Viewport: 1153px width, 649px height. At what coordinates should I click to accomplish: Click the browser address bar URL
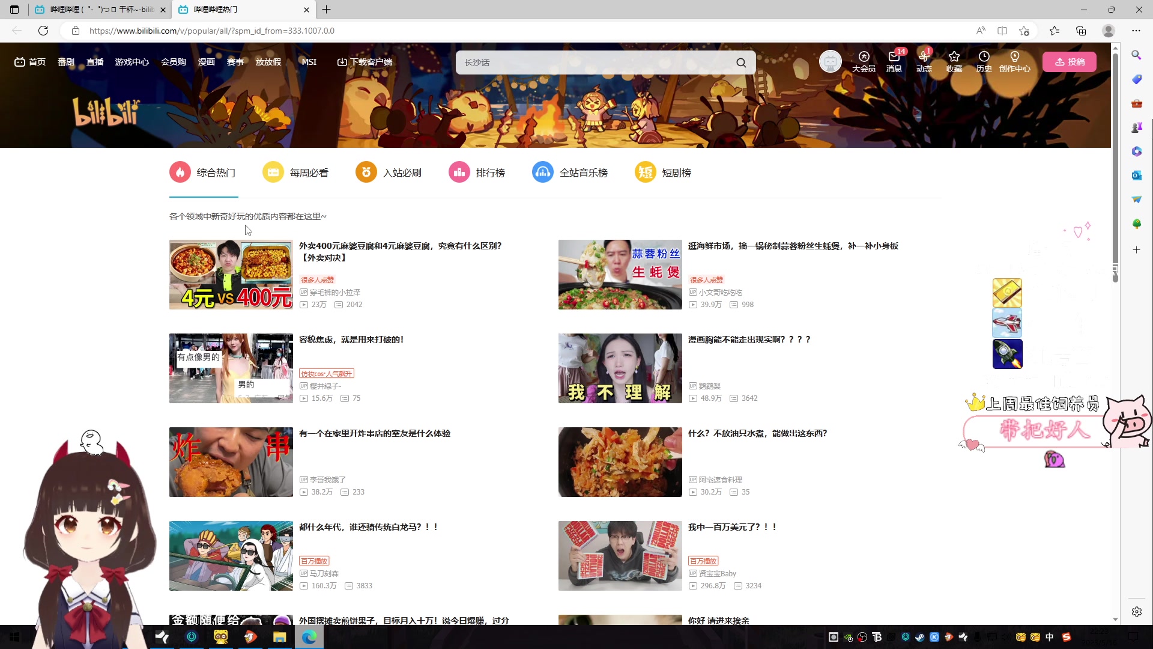(212, 31)
